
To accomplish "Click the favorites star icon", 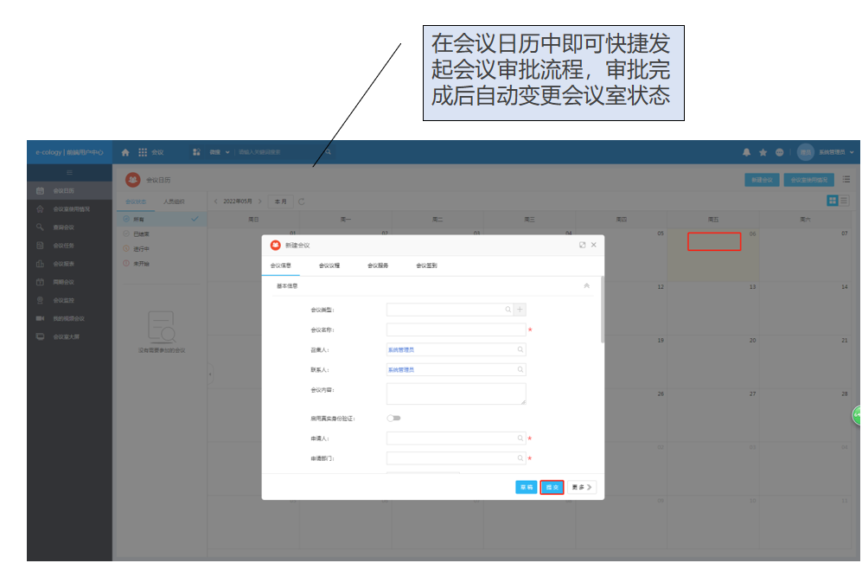I will [763, 152].
